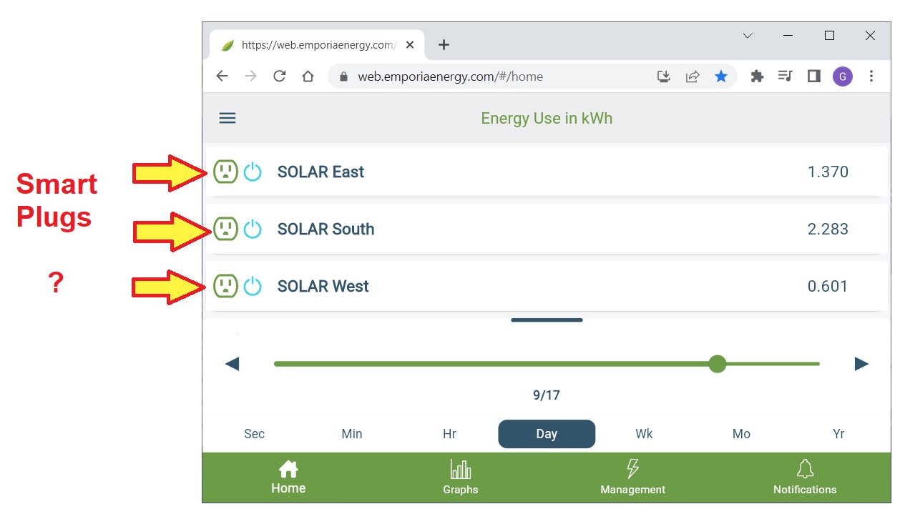Click the SOLAR West smart plug icon
This screenshot has width=905, height=514.
[225, 286]
